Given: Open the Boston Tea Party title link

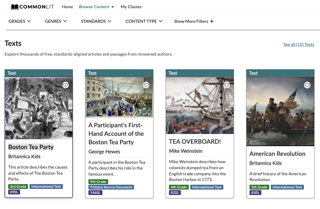Looking at the screenshot, I should point(31,147).
